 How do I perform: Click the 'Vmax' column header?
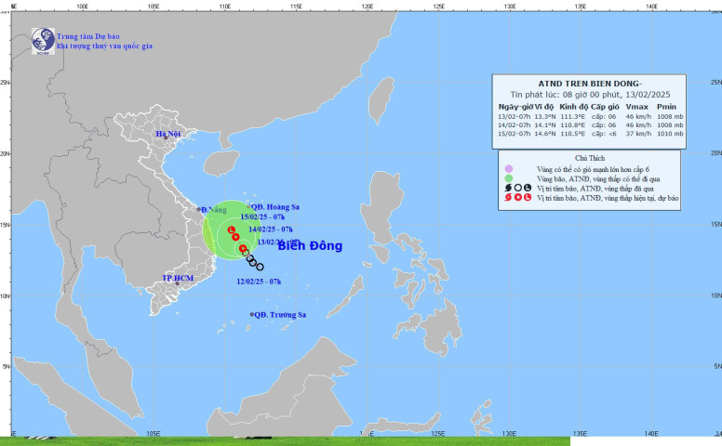pyautogui.click(x=636, y=107)
